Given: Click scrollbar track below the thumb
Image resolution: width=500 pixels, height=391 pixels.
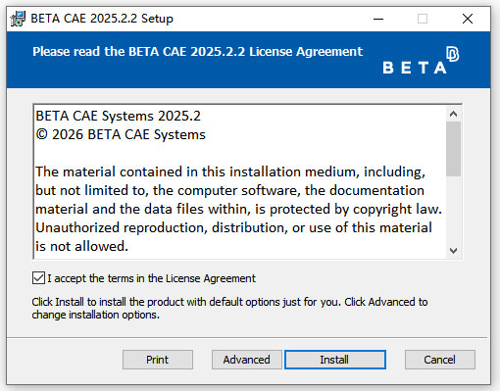Looking at the screenshot, I should pyautogui.click(x=453, y=210).
